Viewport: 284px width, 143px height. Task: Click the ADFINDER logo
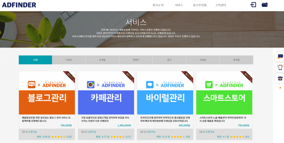(x=19, y=5)
